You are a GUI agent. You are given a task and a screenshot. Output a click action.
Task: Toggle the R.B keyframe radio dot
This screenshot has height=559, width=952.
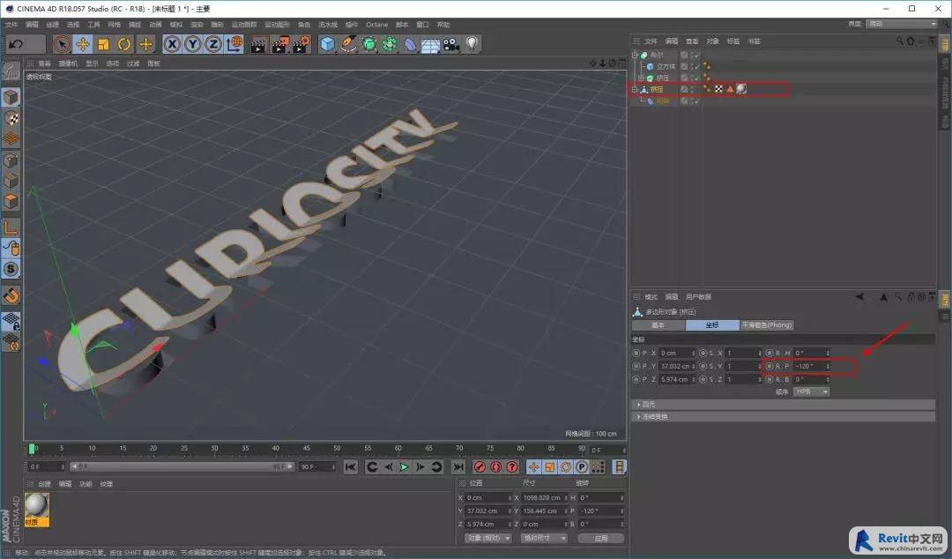(x=770, y=380)
